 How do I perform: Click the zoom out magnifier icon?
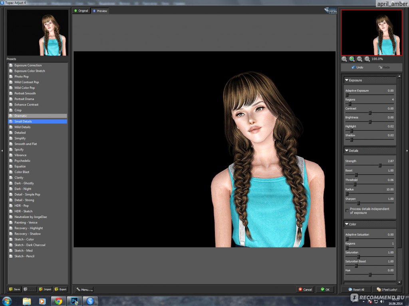point(344,59)
